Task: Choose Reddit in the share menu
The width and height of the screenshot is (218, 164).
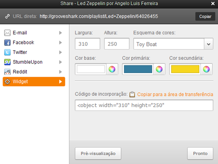Action: tap(34, 72)
